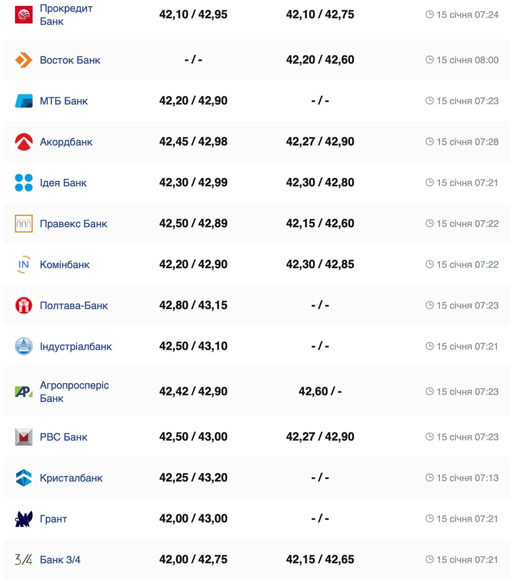Click the МТБ Банк blue logo

click(24, 101)
